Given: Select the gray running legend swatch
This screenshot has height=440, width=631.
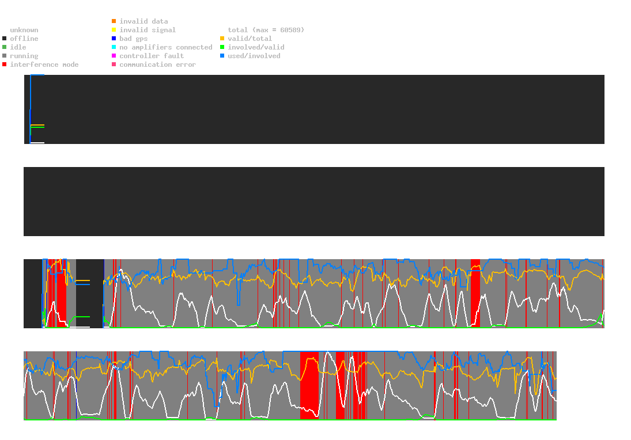Looking at the screenshot, I should [5, 56].
